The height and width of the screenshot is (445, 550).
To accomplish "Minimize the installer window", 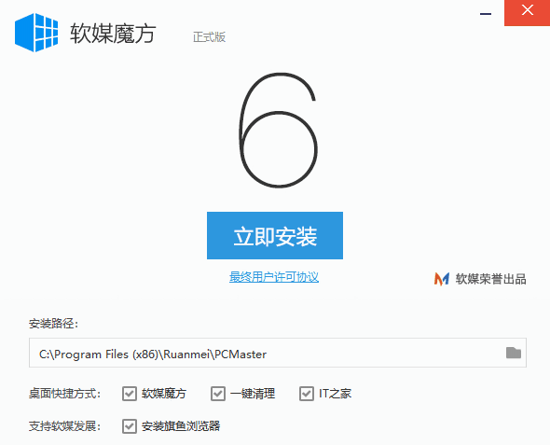I will (x=486, y=14).
